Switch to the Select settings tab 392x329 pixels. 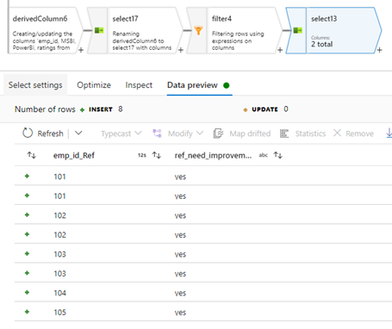[35, 85]
